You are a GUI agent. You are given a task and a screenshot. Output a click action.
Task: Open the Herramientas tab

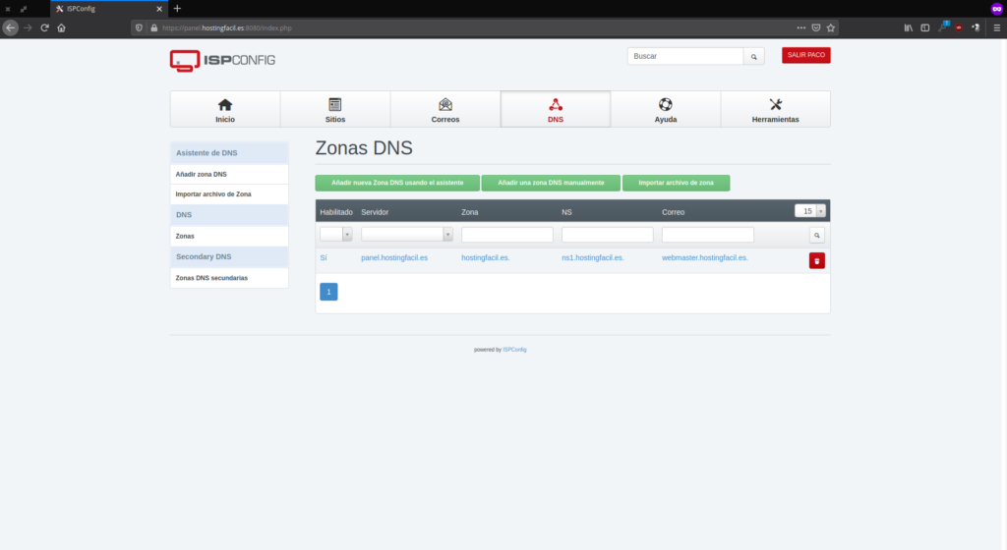(775, 109)
